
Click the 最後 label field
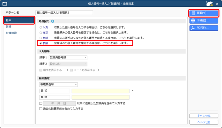click(55, 97)
